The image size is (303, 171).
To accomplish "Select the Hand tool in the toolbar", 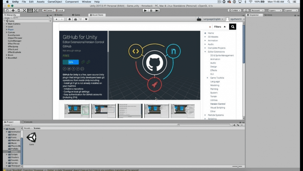I will point(7,10).
